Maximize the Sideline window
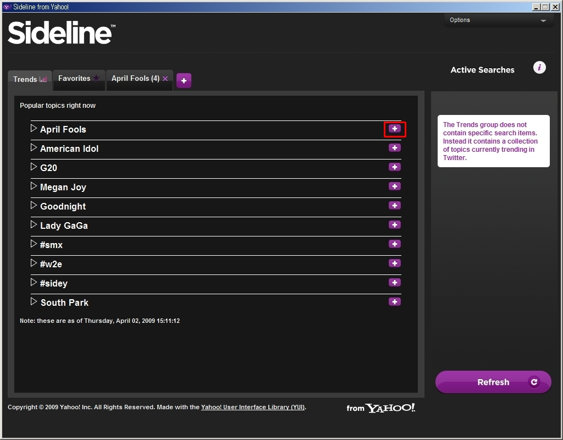563x440 pixels. click(545, 7)
